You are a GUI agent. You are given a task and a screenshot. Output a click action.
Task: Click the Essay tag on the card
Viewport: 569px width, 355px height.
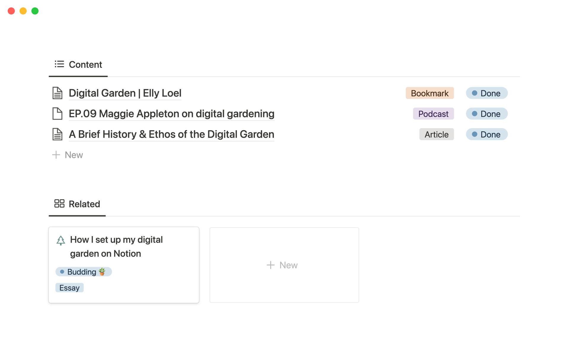coord(69,288)
